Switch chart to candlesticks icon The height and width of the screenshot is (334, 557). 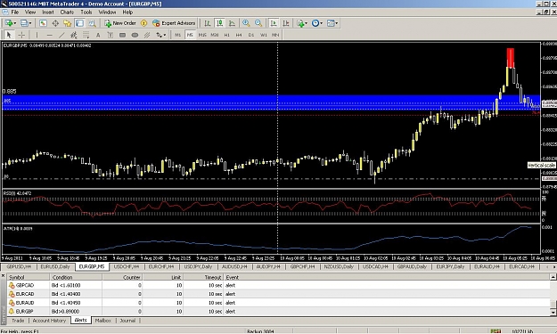pos(220,23)
